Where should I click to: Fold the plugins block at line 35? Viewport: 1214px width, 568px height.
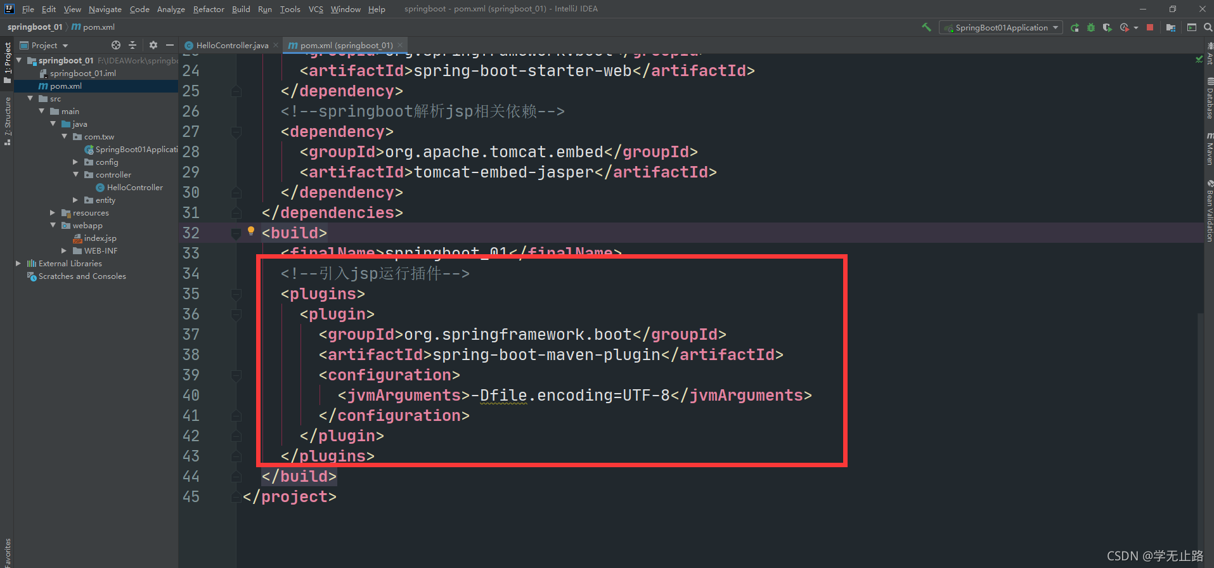[236, 294]
